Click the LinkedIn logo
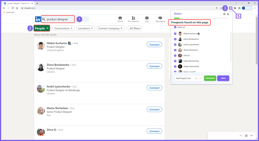This screenshot has width=259, height=141. [x=38, y=19]
